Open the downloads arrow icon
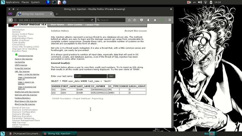The image size is (242, 136). [x=148, y=20]
